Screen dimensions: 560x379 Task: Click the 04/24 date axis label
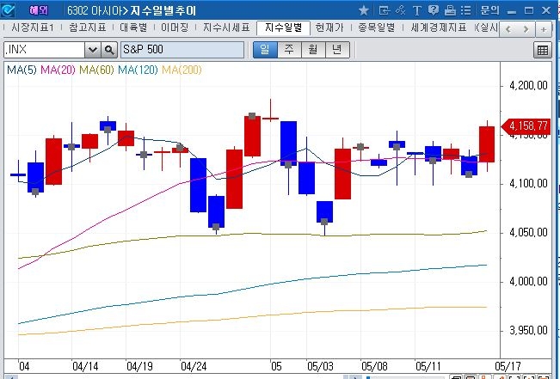(x=194, y=366)
